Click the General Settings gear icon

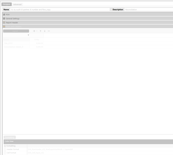click(x=4, y=18)
